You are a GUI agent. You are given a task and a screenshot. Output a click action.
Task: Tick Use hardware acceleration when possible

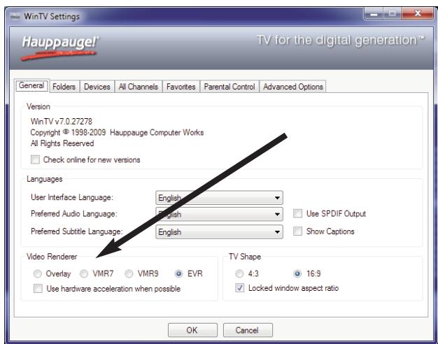point(38,289)
